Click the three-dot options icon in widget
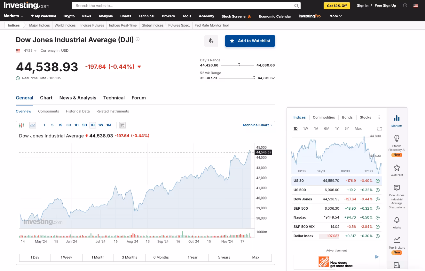 pos(379,117)
